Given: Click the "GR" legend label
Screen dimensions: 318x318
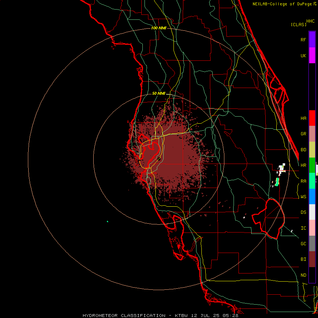Looking at the screenshot, I should click(303, 134).
